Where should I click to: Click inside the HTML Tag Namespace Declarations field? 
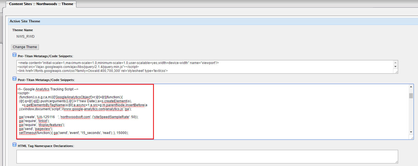click(x=207, y=157)
